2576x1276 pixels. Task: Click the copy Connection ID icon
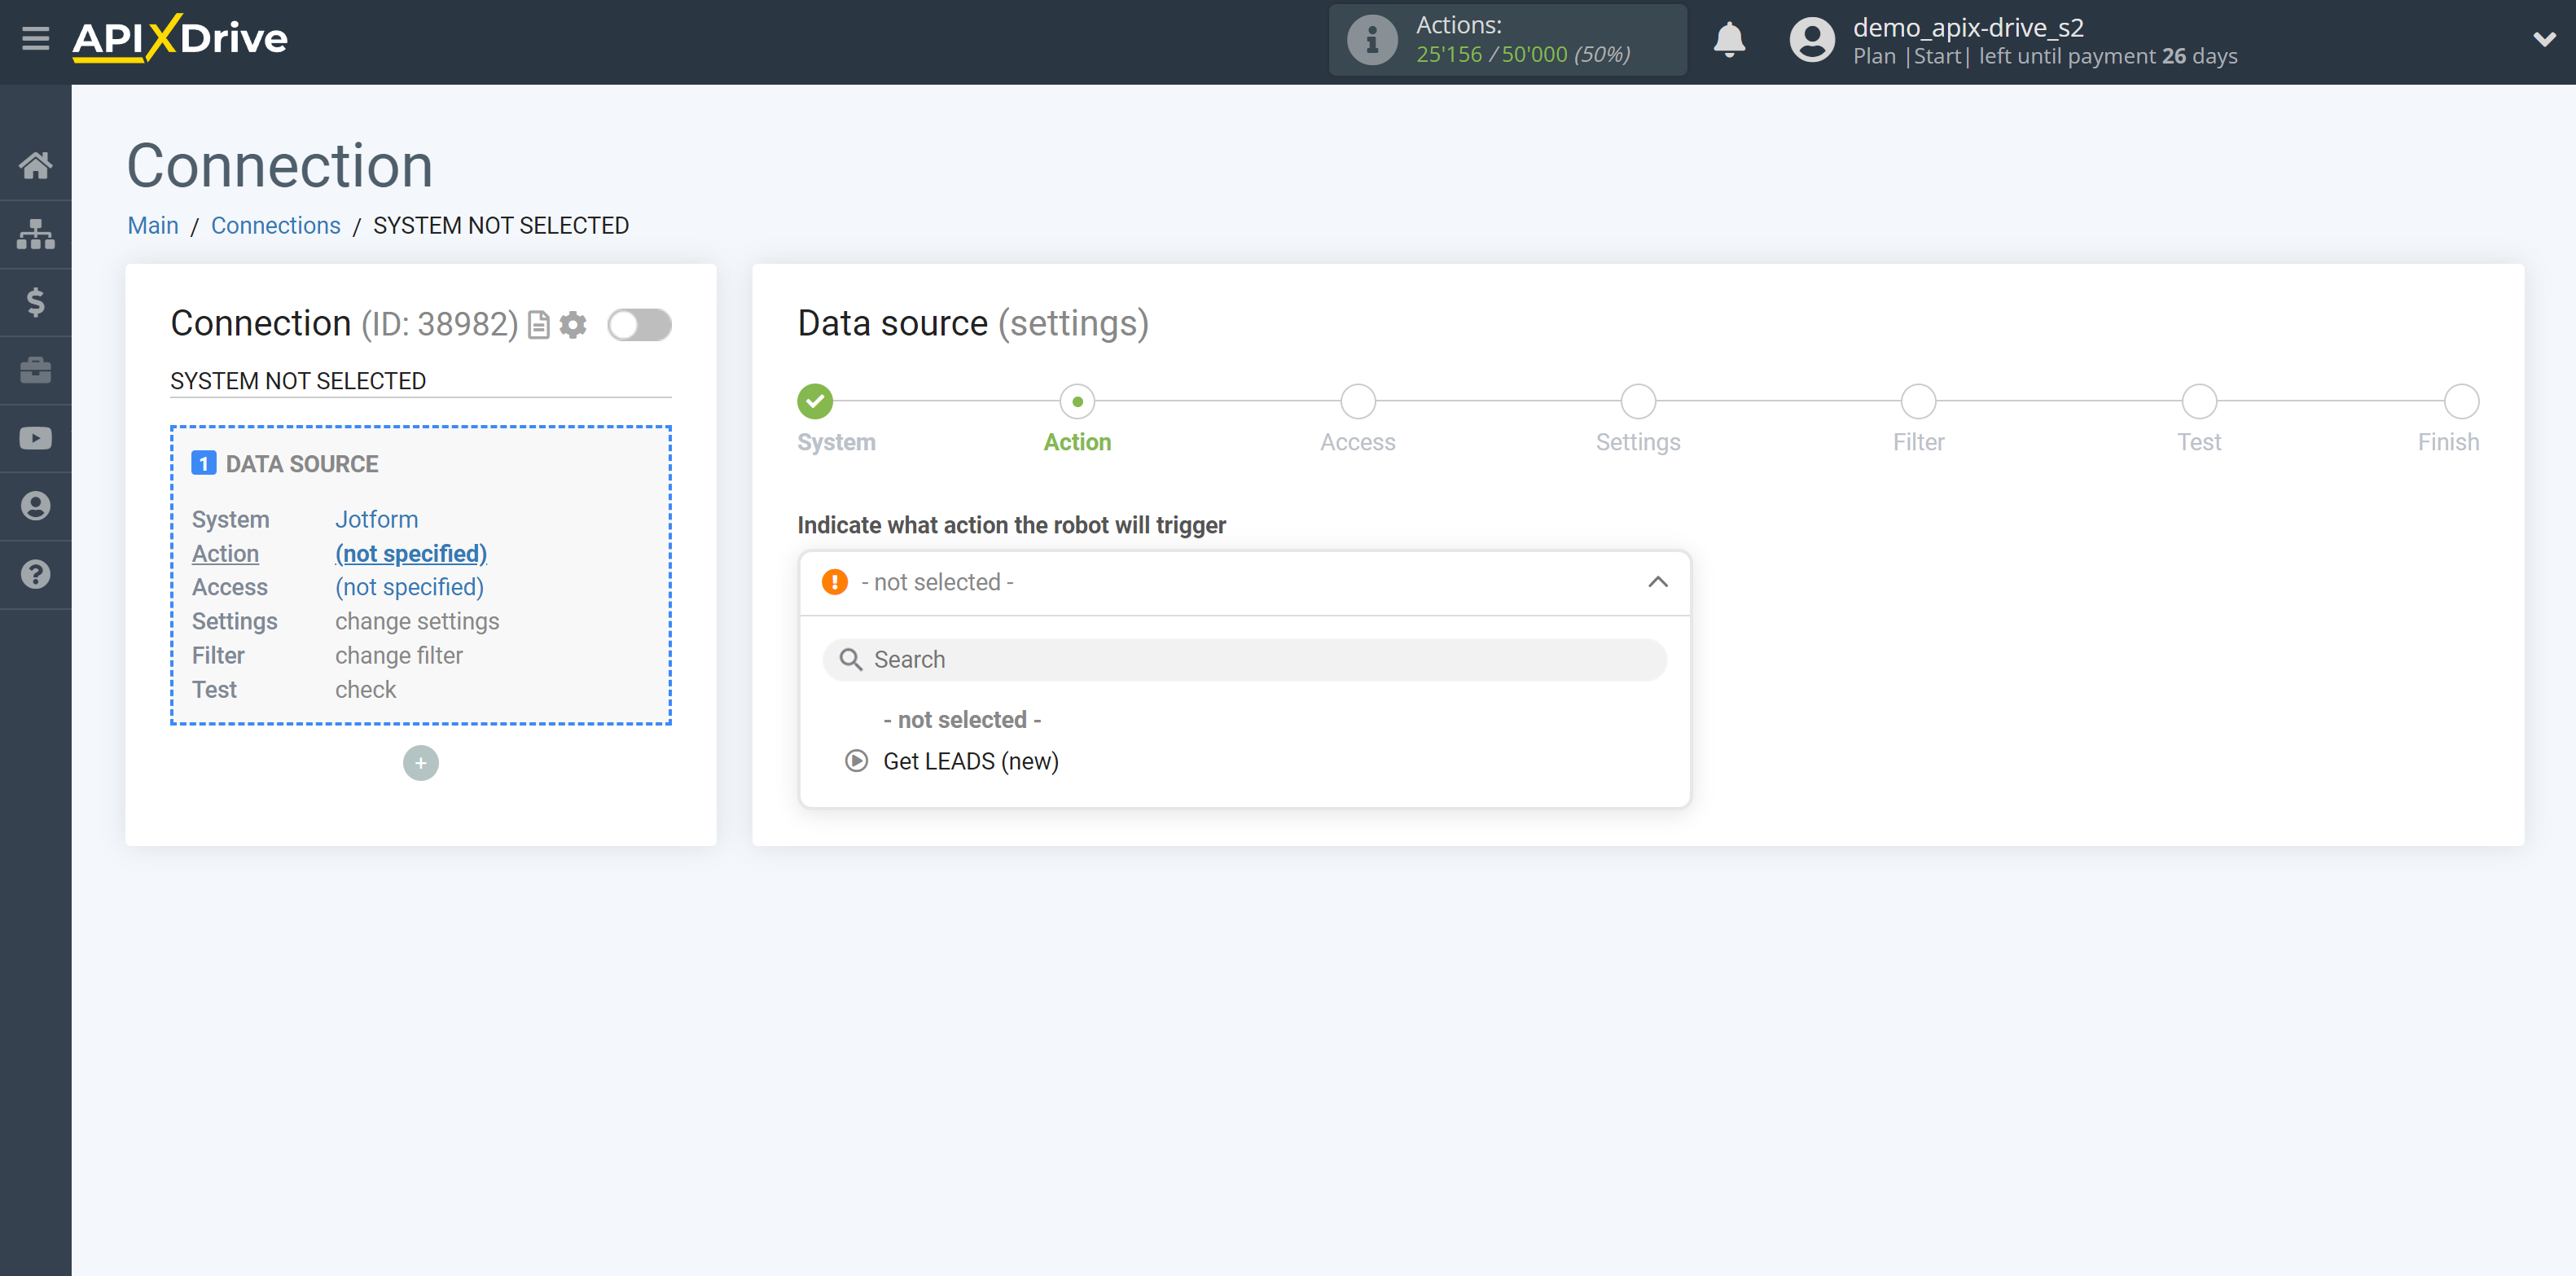coord(539,325)
